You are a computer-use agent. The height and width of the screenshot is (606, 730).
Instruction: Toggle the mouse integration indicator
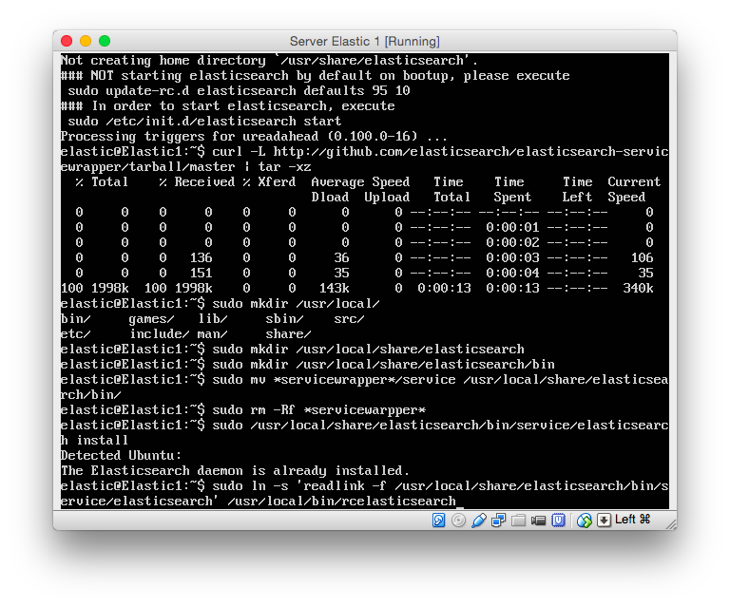(585, 520)
